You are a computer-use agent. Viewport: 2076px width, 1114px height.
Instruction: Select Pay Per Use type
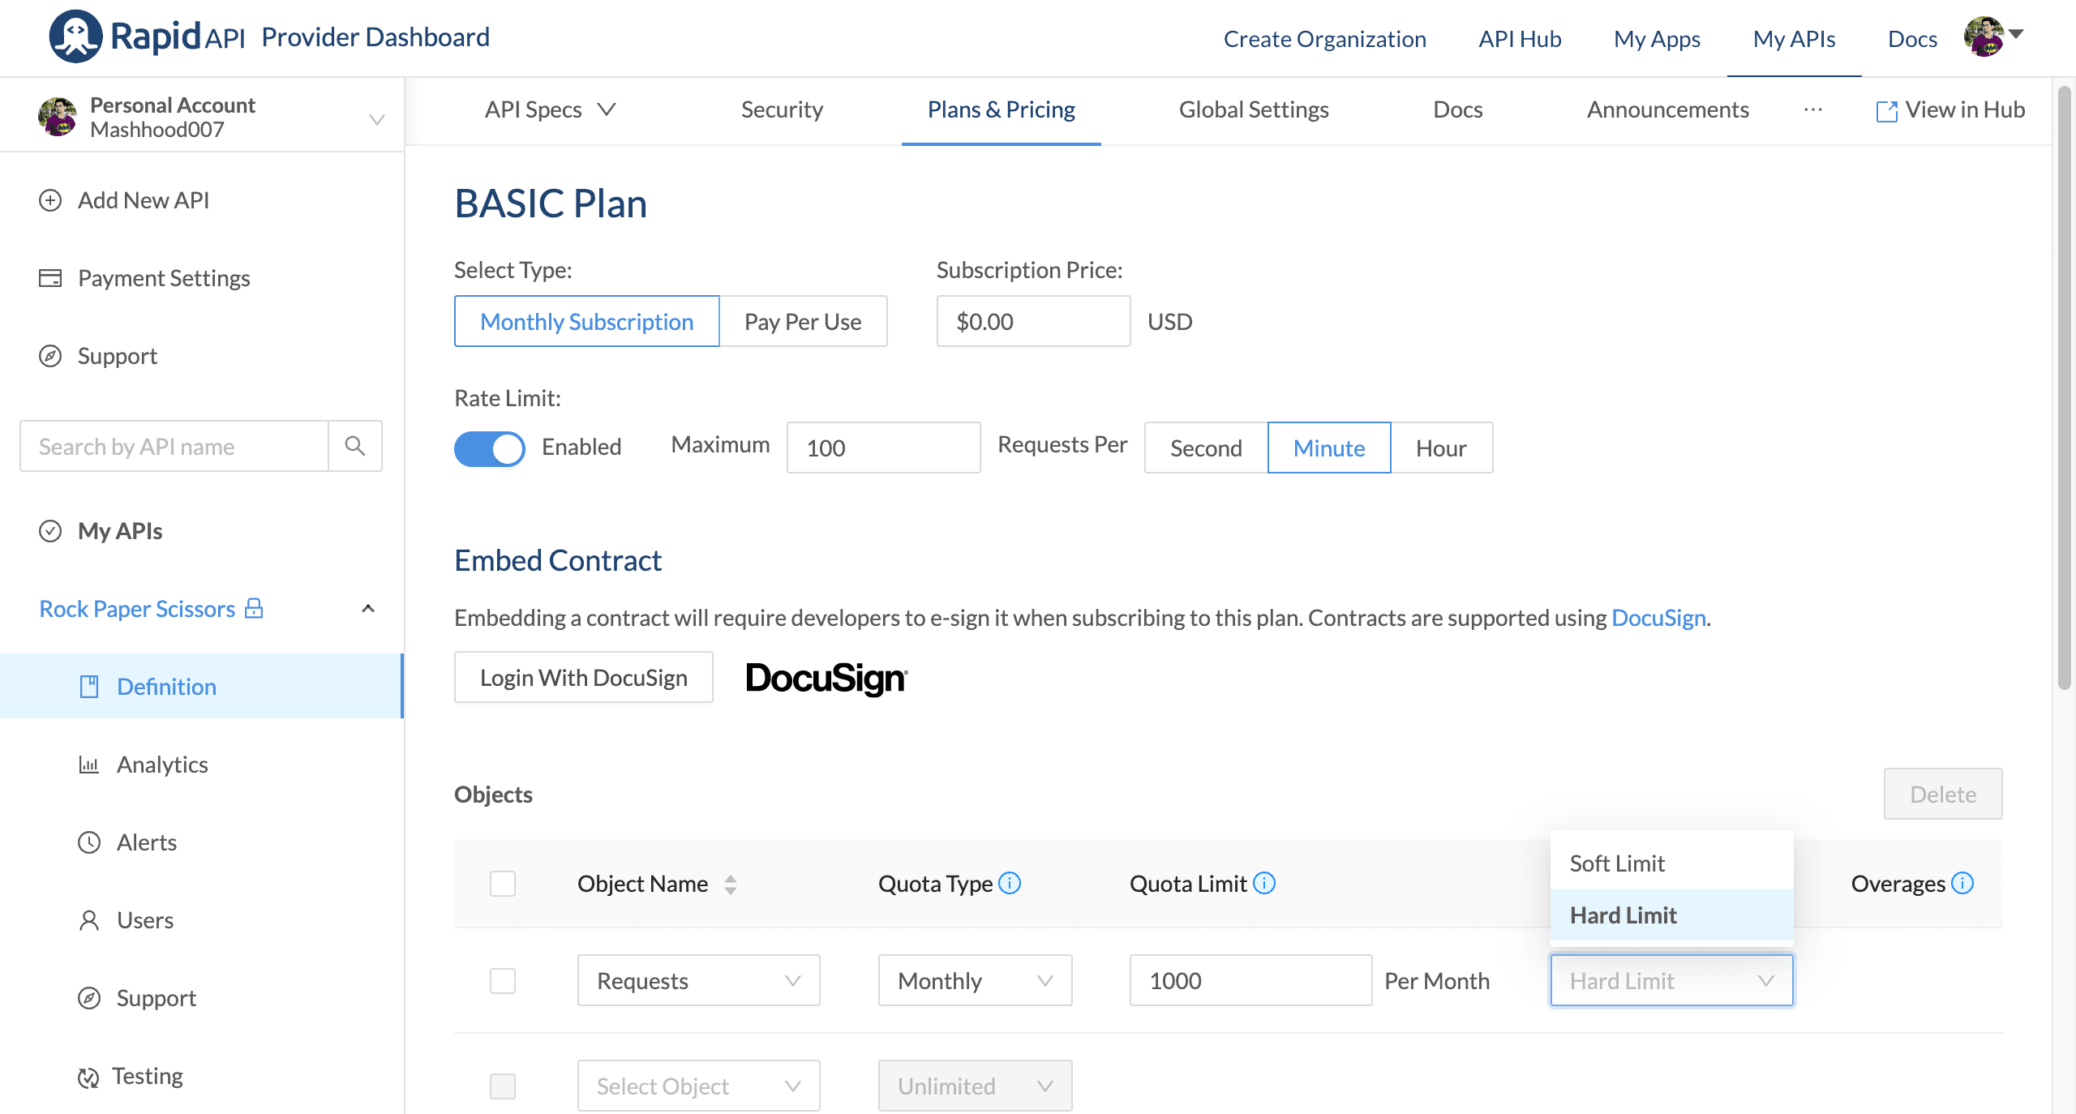coord(803,321)
